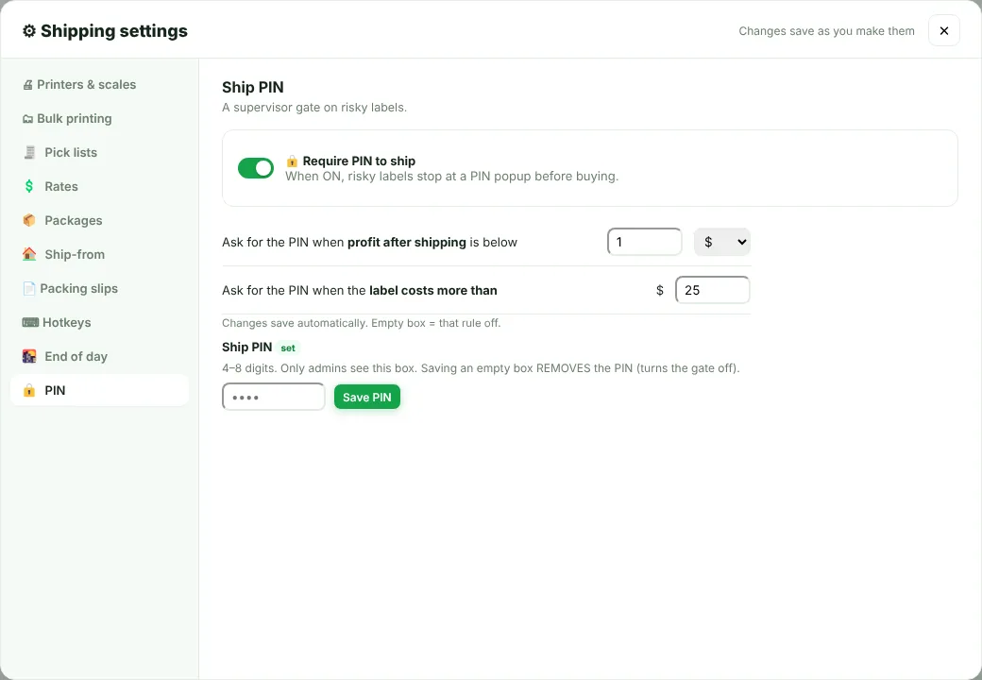Image resolution: width=982 pixels, height=680 pixels.
Task: Open Hotkeys settings
Action: click(99, 322)
